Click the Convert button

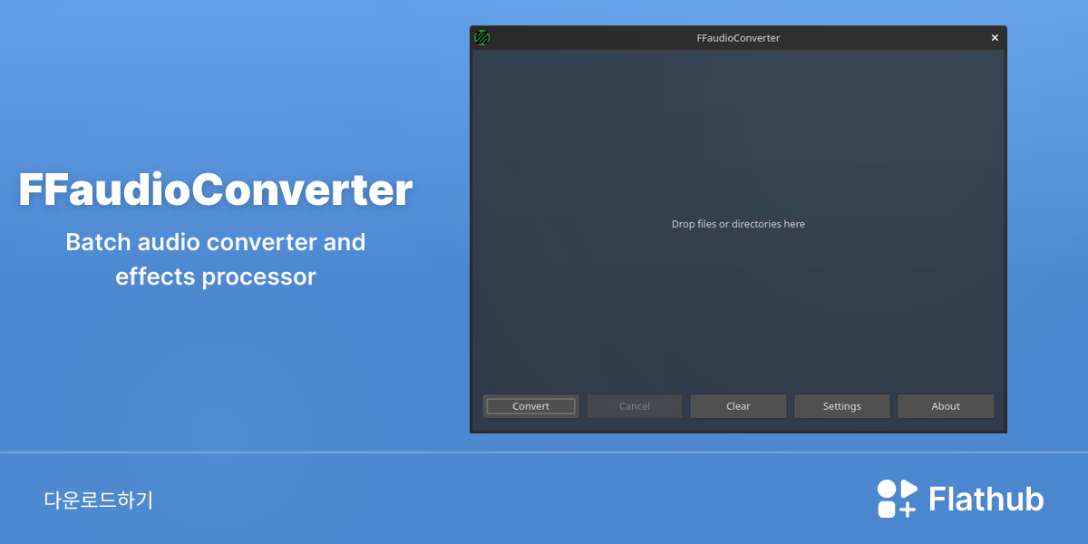click(530, 406)
